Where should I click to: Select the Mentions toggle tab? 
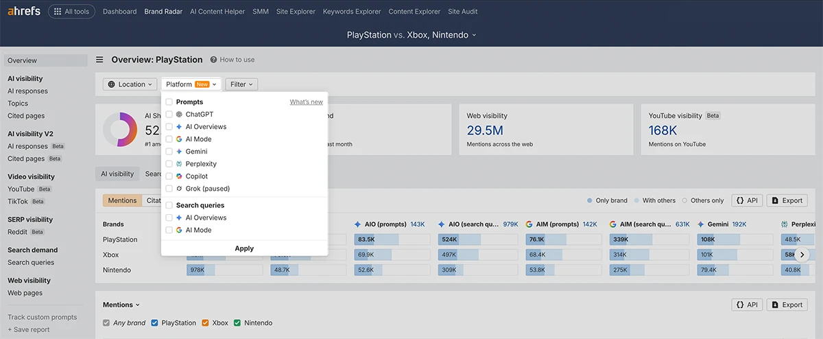[123, 200]
